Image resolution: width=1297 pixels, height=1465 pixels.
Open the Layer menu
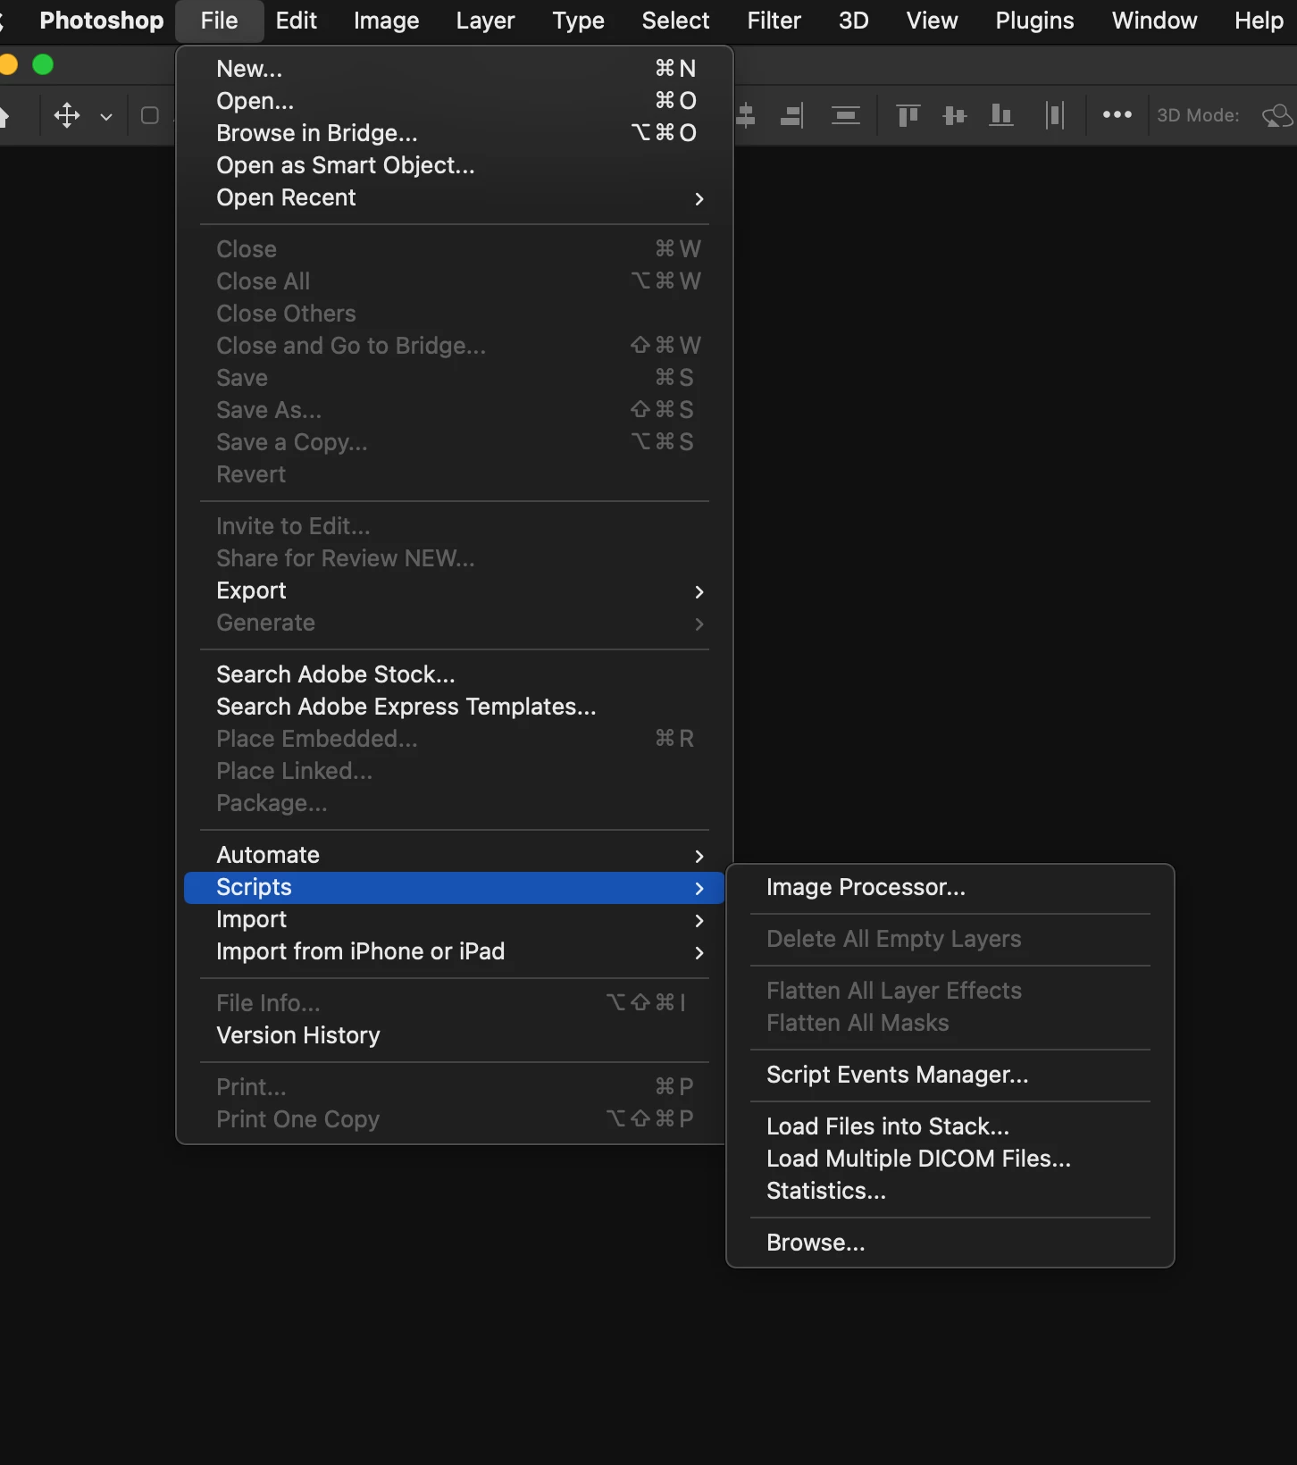point(485,21)
